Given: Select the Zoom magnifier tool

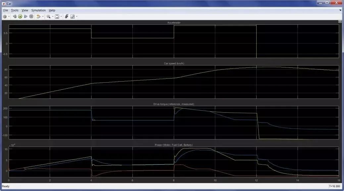Looking at the screenshot, I should pyautogui.click(x=48, y=16).
